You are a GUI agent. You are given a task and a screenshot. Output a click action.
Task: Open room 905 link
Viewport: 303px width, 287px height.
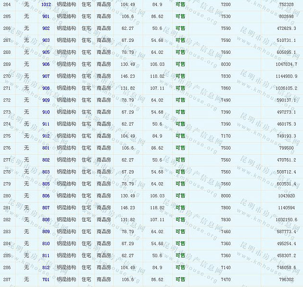[46, 52]
